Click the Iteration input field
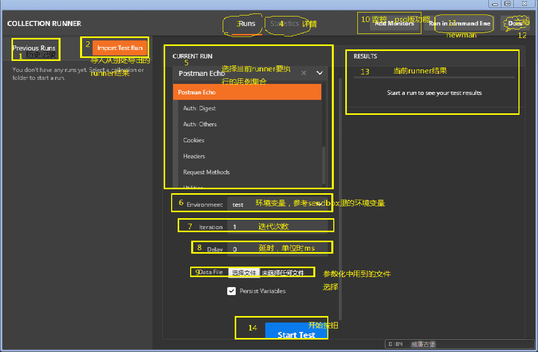This screenshot has height=352, width=538. click(x=277, y=227)
